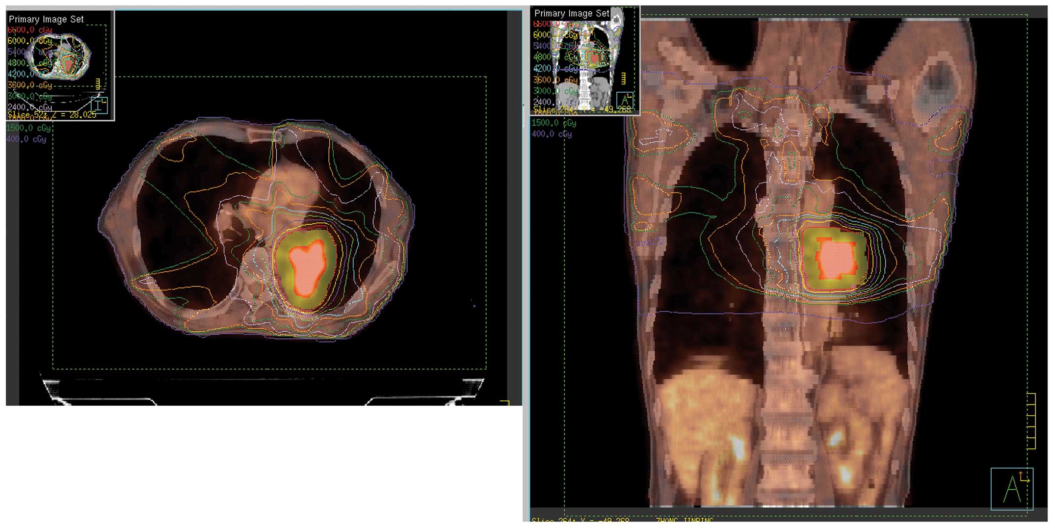Select the red 6600.0 cGy label in axial legend
Image resolution: width=1055 pixels, height=529 pixels.
click(x=29, y=30)
